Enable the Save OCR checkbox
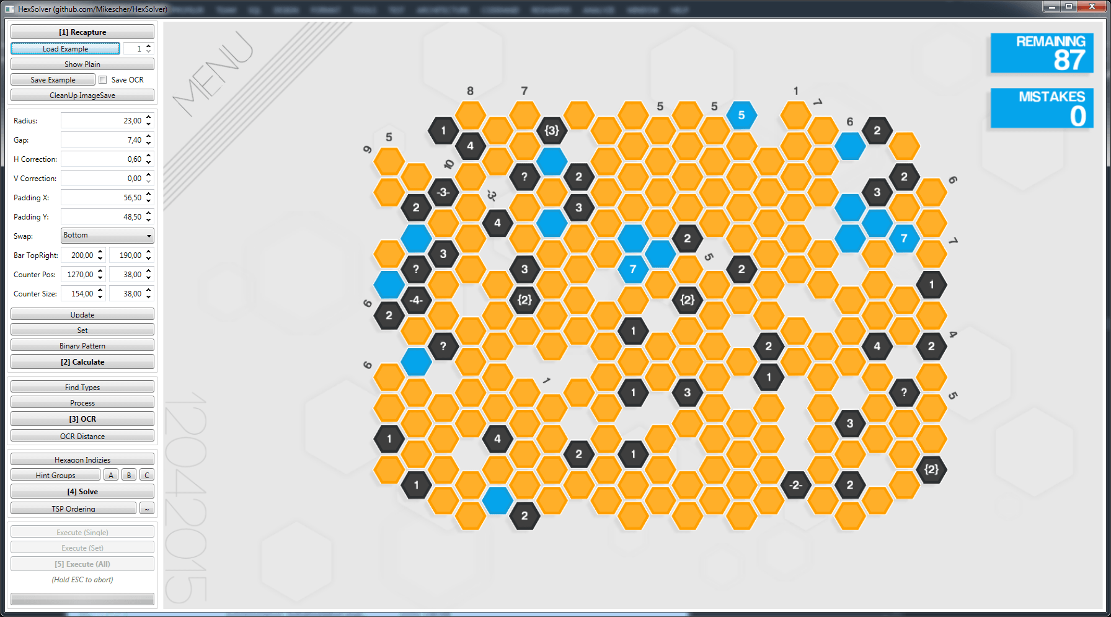Screen dimensions: 1111x617 click(103, 80)
